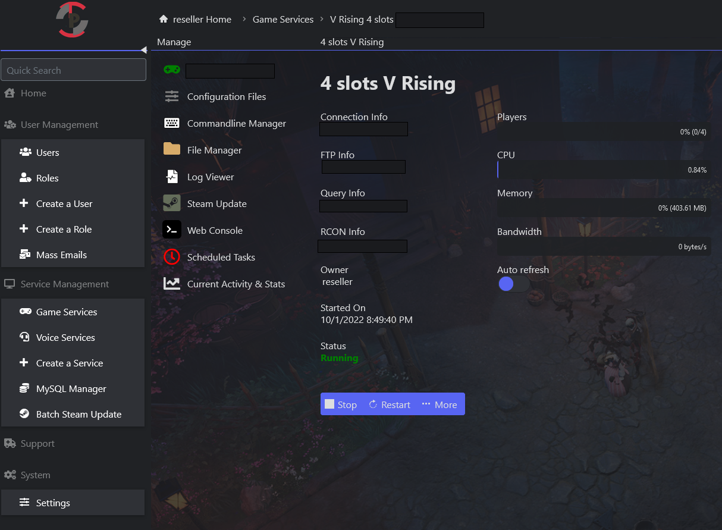Click the green gamepad icon in Manage list

(172, 70)
